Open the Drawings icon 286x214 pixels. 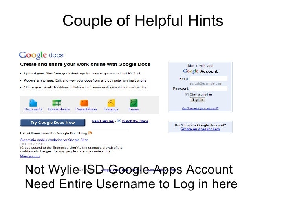click(111, 103)
